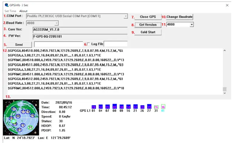Image resolution: width=233 pixels, height=143 pixels.
Task: Click the signal bar for satellite 08
Action: (114, 107)
